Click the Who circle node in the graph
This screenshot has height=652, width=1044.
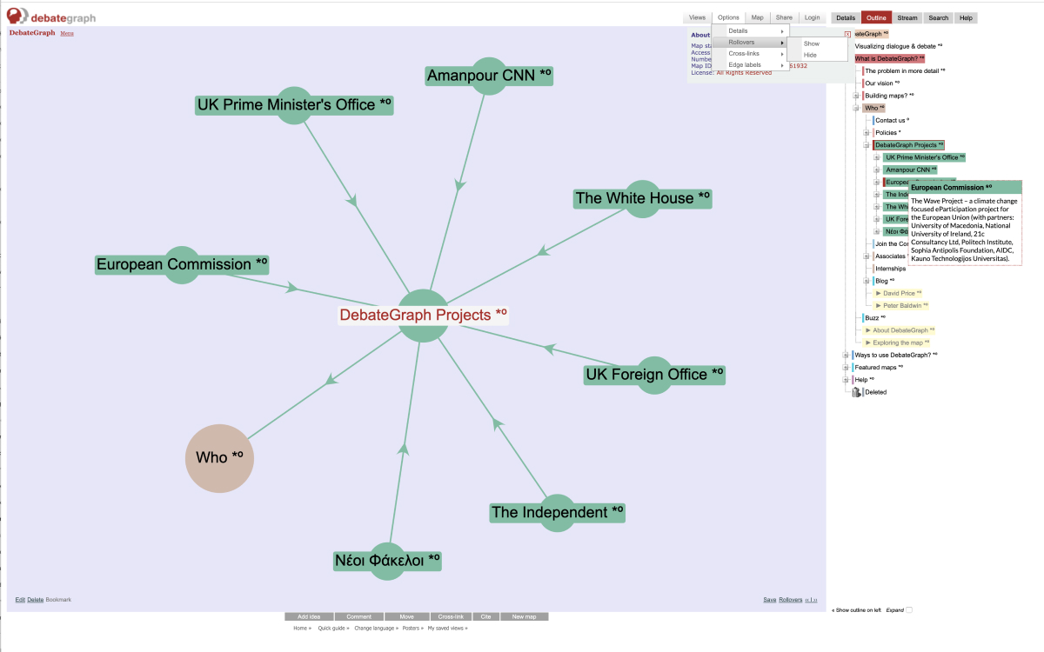pos(219,458)
